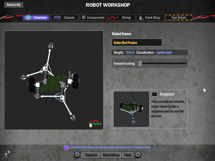Click the globe icon on Overview

coord(28,17)
